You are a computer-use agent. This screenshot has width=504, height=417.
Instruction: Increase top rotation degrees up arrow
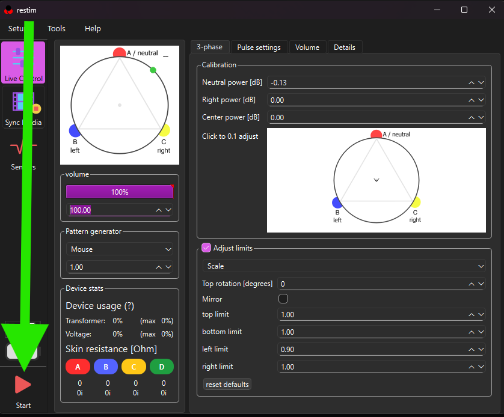click(x=471, y=284)
